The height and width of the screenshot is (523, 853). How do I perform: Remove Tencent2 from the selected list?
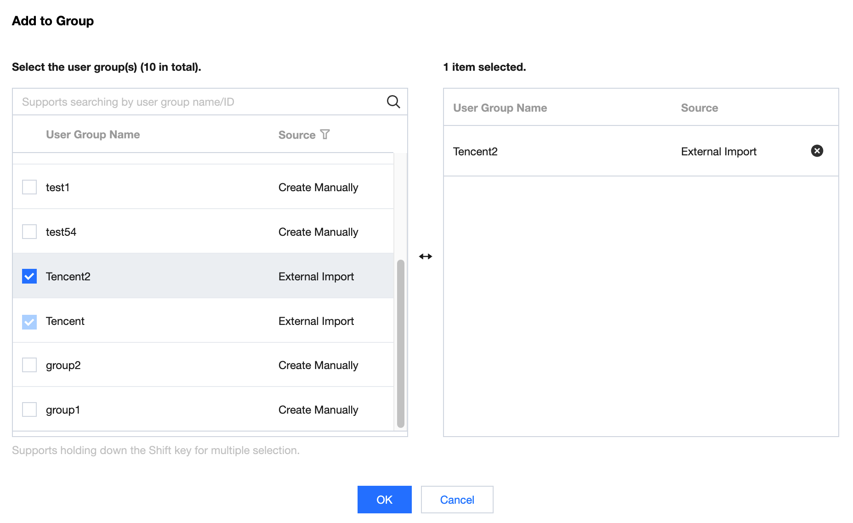[x=817, y=151]
